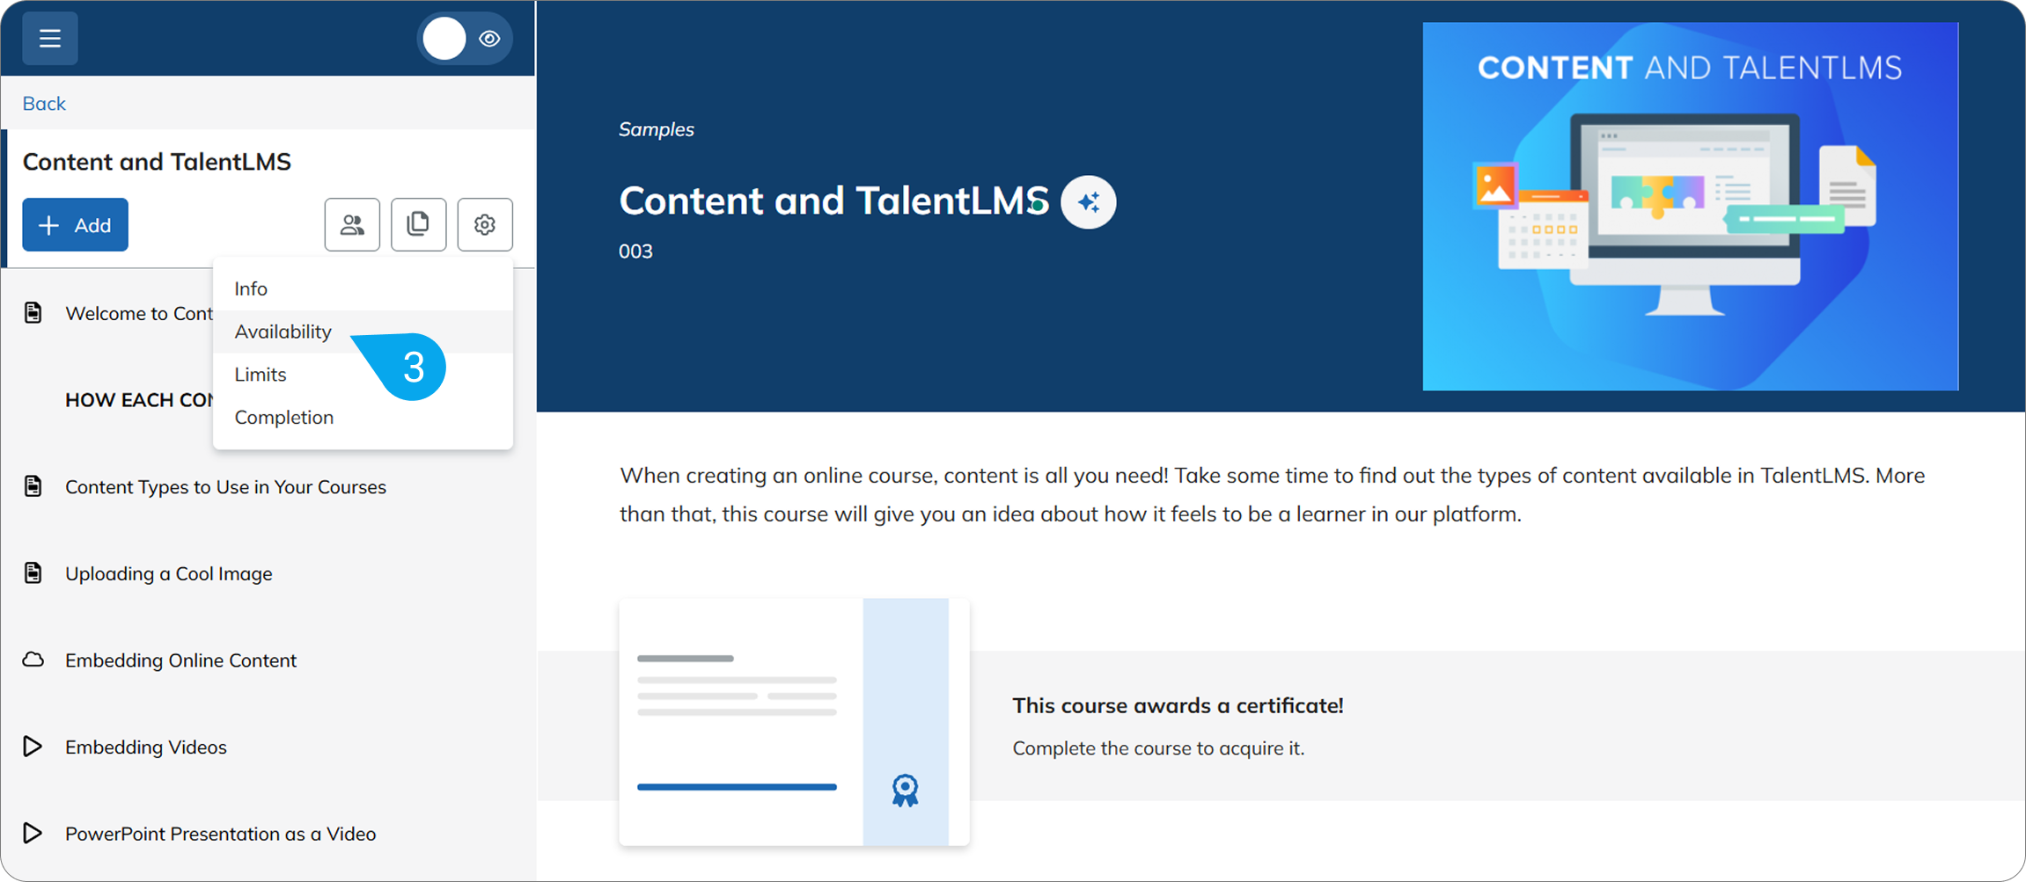Open Uploading a Cool Image unit
2026x882 pixels.
click(x=169, y=574)
